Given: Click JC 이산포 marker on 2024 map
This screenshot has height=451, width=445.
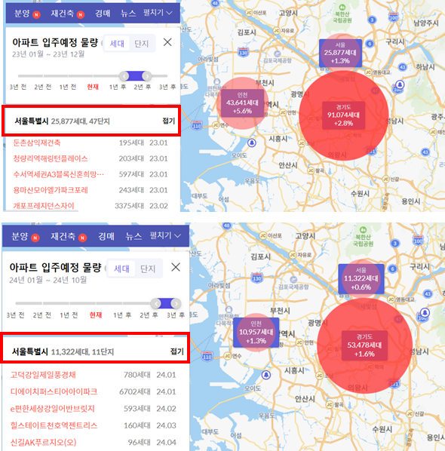Looking at the screenshot, I should pyautogui.click(x=263, y=235).
